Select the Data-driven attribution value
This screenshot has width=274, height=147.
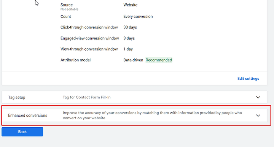coord(133,60)
